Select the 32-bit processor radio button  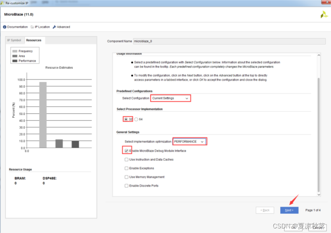(x=126, y=119)
